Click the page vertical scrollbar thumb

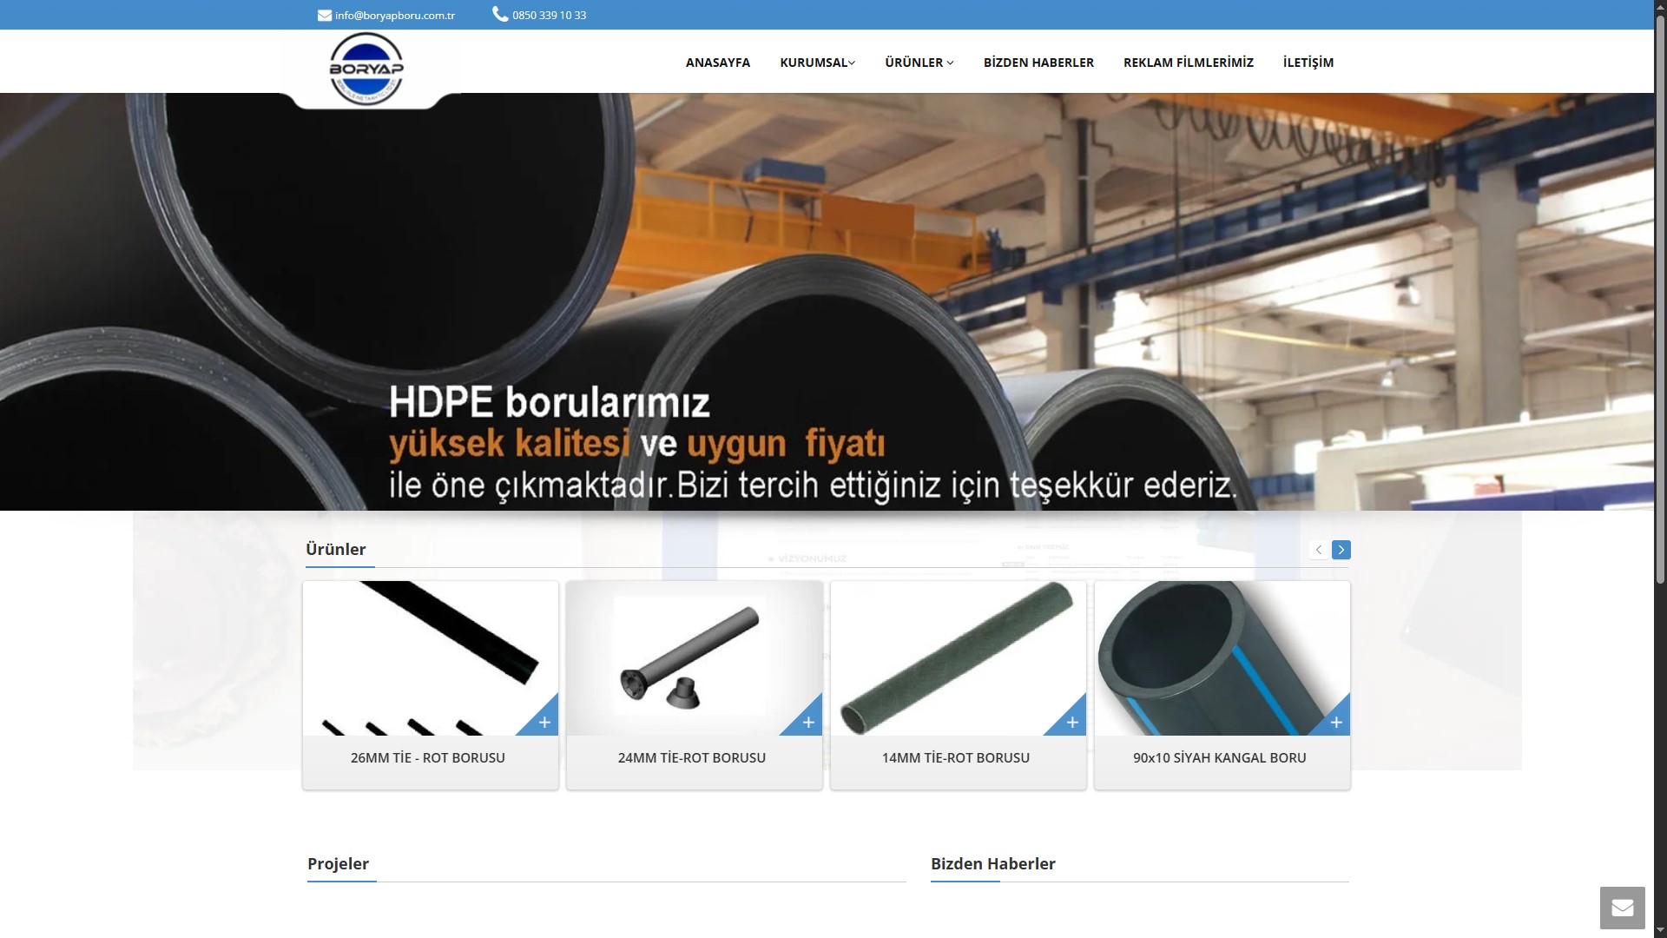tap(1660, 299)
